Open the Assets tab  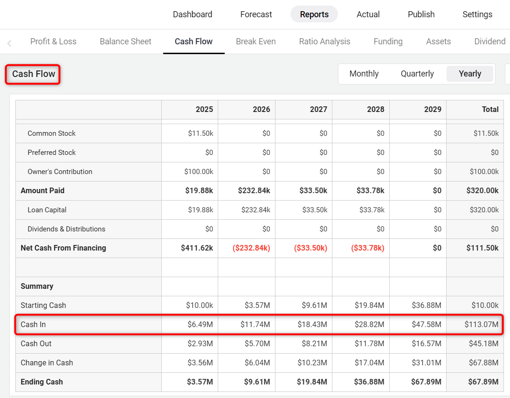click(439, 42)
